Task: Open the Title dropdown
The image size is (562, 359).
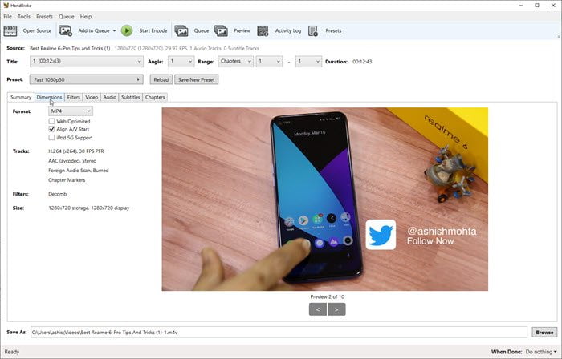Action: 87,61
